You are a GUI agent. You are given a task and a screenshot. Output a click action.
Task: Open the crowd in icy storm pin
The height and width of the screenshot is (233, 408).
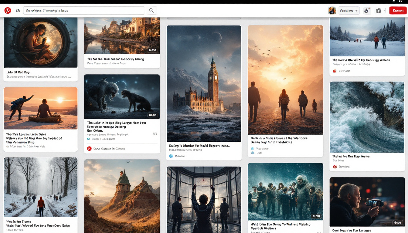[285, 192]
